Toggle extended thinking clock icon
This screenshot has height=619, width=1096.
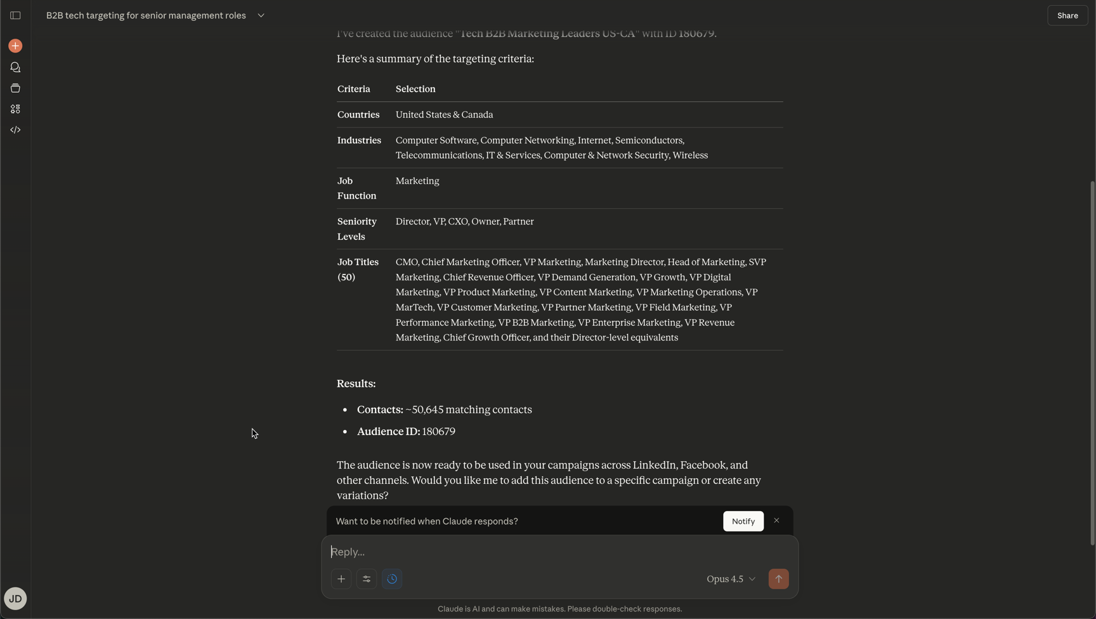click(392, 579)
